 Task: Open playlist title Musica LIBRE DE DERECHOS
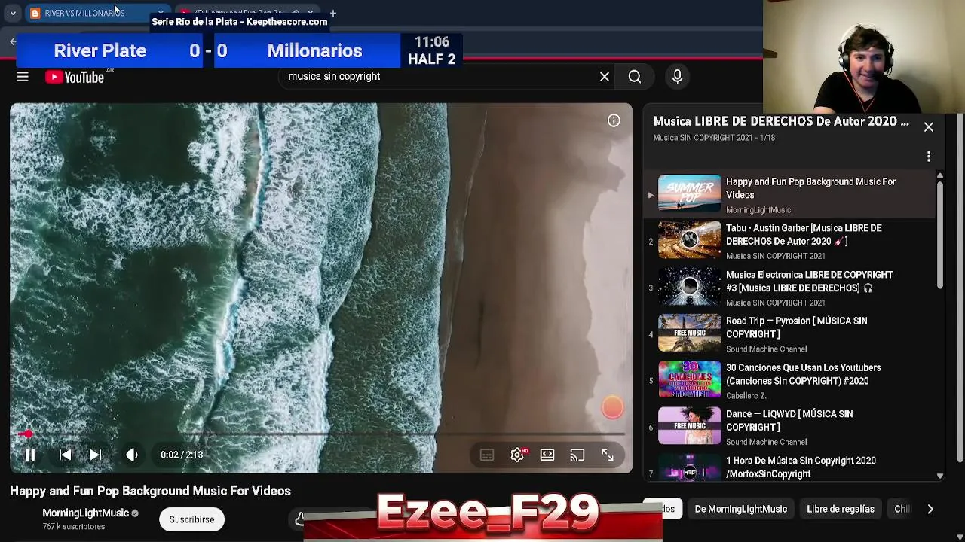(781, 121)
